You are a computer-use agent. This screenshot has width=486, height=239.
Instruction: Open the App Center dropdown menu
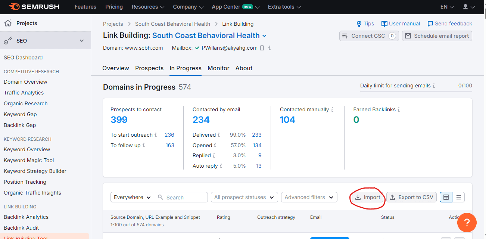pos(236,7)
